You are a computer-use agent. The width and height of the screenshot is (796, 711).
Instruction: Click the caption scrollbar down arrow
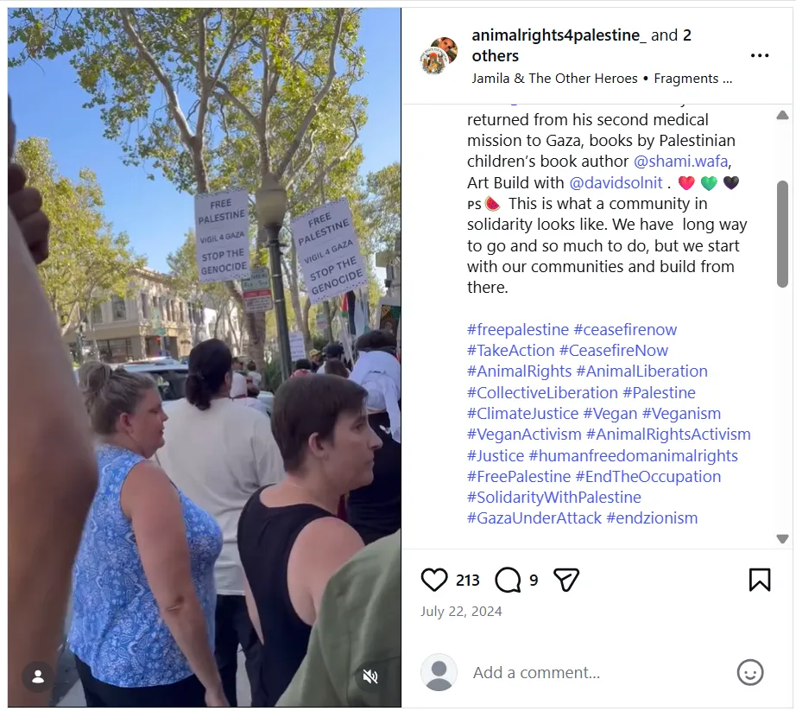[x=782, y=538]
